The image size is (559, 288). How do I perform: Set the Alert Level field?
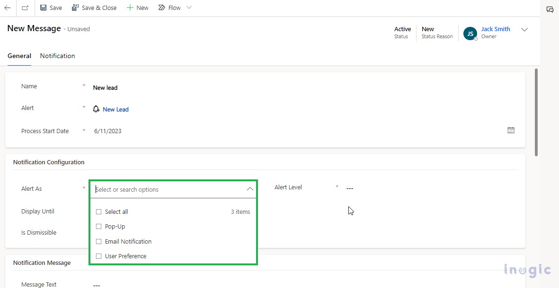(x=350, y=188)
